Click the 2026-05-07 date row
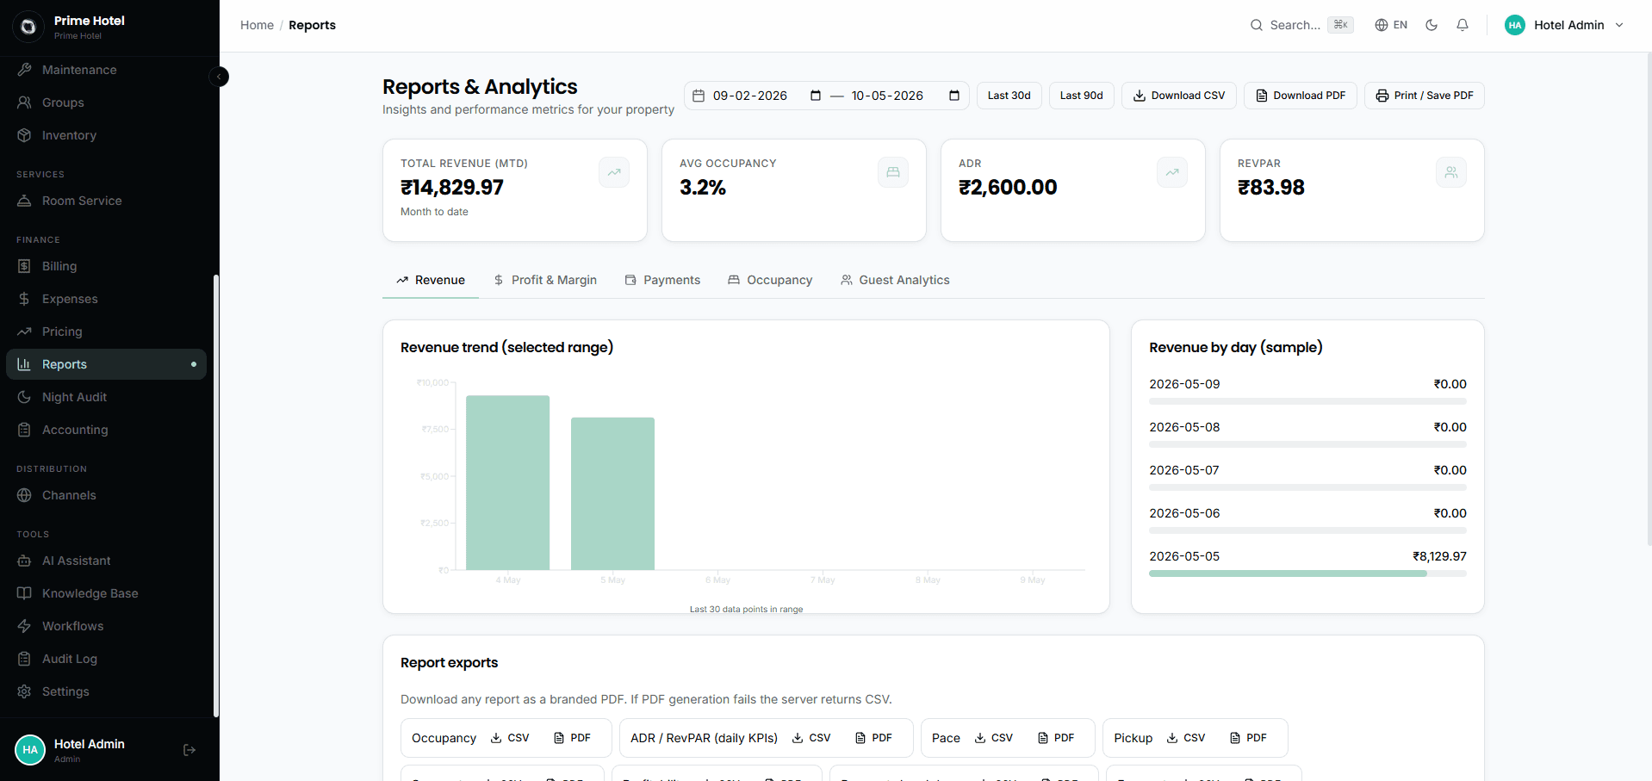The width and height of the screenshot is (1652, 781). point(1307,470)
